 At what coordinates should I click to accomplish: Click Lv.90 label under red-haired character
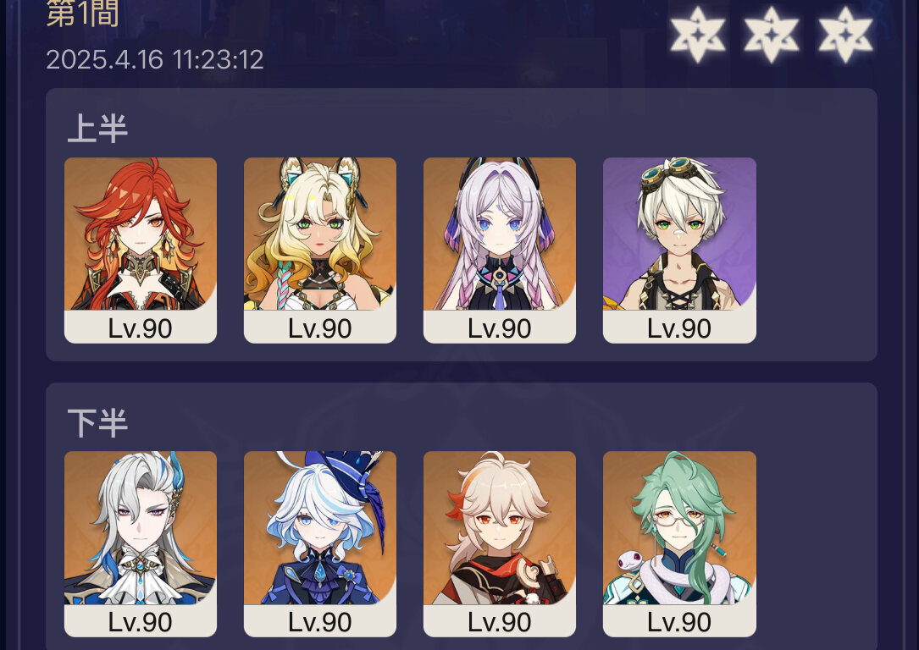point(140,328)
